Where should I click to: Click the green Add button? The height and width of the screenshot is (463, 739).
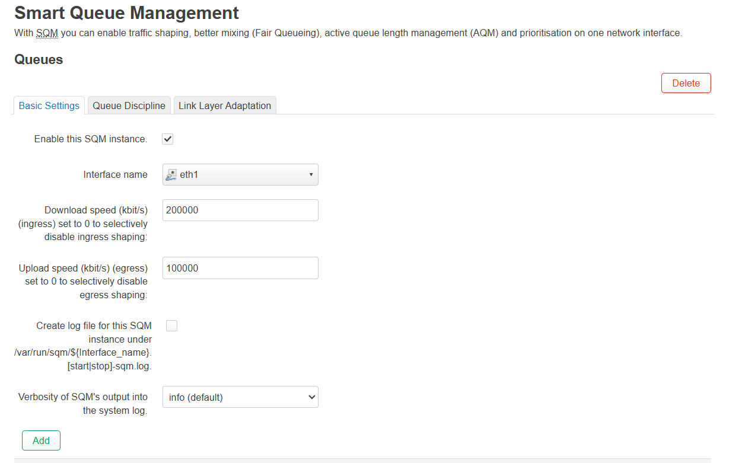coord(41,440)
